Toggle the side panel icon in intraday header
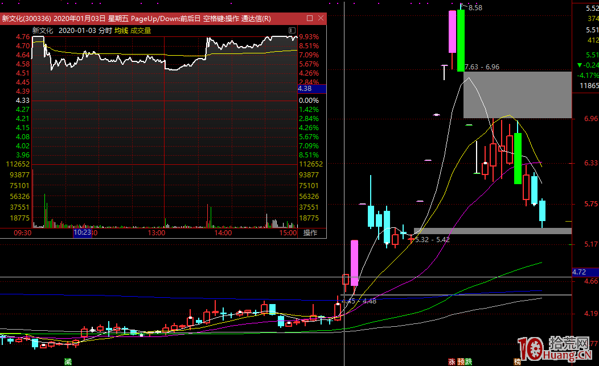Image resolution: width=599 pixels, height=366 pixels. (x=292, y=30)
